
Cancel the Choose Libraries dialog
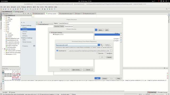click(x=88, y=70)
